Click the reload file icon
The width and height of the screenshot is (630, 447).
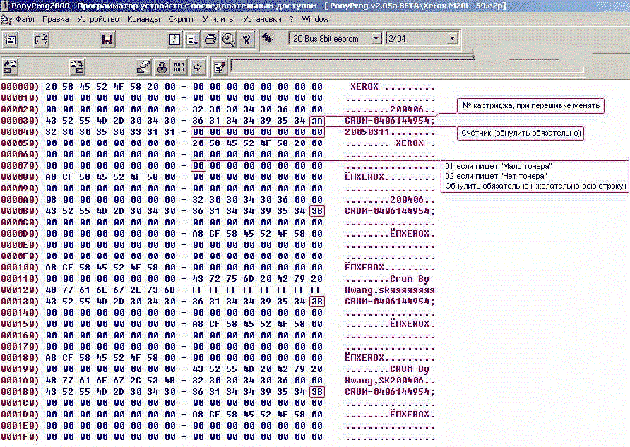[174, 40]
